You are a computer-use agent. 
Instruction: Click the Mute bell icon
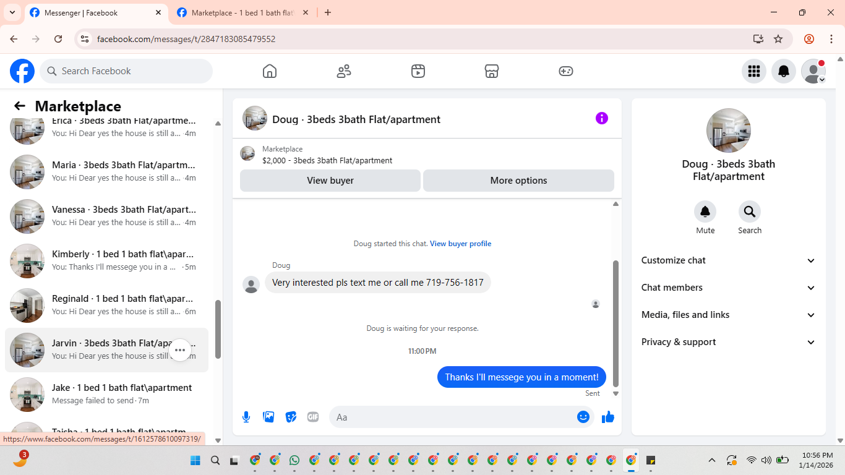click(705, 212)
